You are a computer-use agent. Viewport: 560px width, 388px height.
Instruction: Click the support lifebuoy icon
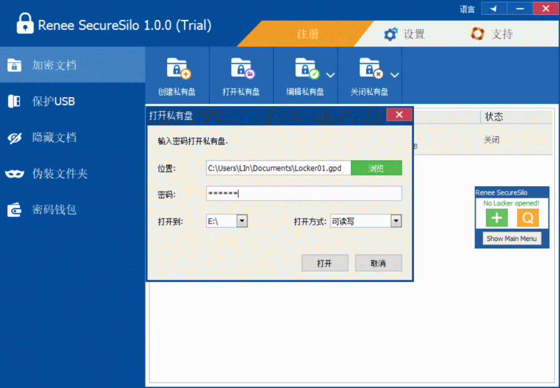(x=478, y=34)
